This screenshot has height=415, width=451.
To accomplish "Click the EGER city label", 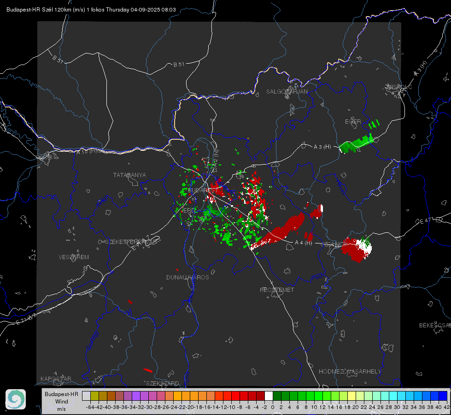I will (353, 122).
